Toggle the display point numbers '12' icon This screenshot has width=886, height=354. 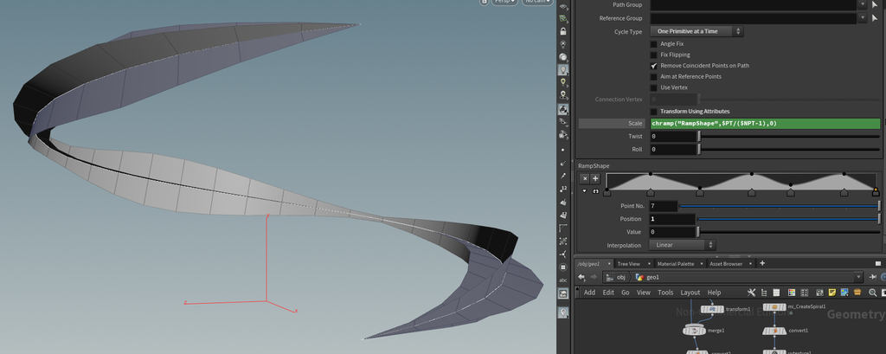(x=562, y=189)
